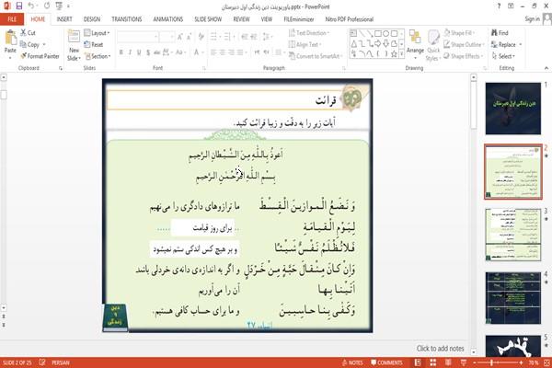The width and height of the screenshot is (552, 368).
Task: Switch to the SLIDE SHOW tab
Action: (x=208, y=19)
